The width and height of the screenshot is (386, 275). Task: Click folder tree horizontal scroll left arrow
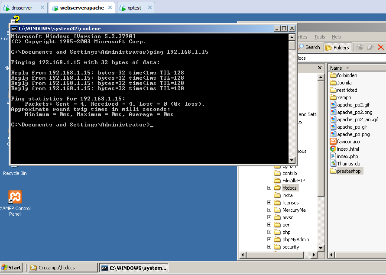[x=243, y=255]
